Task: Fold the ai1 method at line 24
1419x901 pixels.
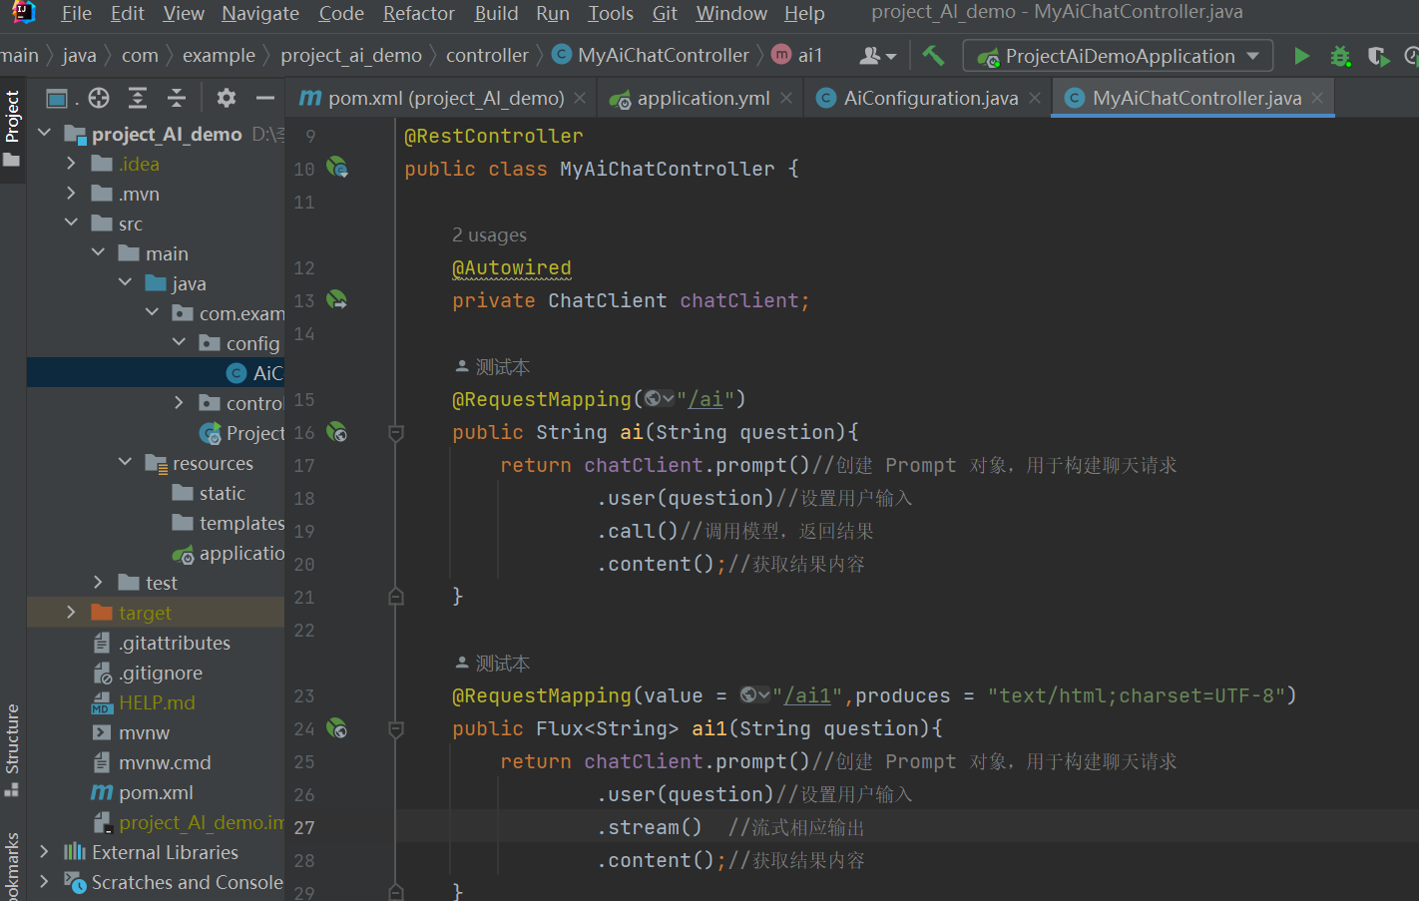Action: [x=396, y=729]
